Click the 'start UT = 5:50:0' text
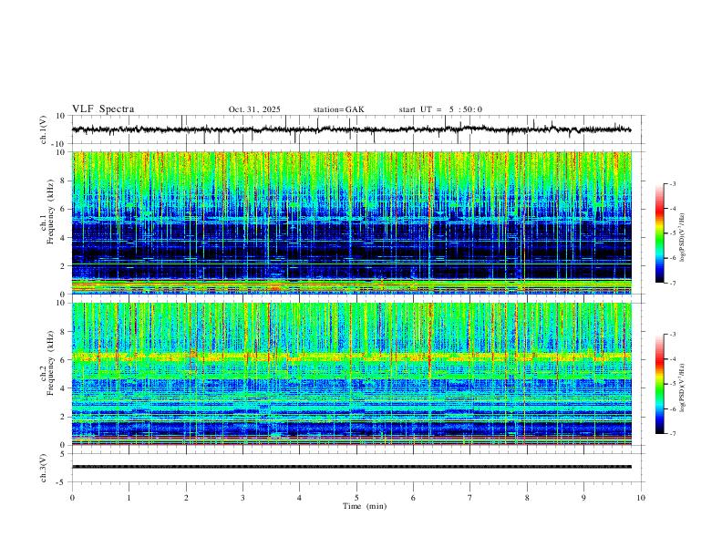The height and width of the screenshot is (558, 722). [440, 109]
